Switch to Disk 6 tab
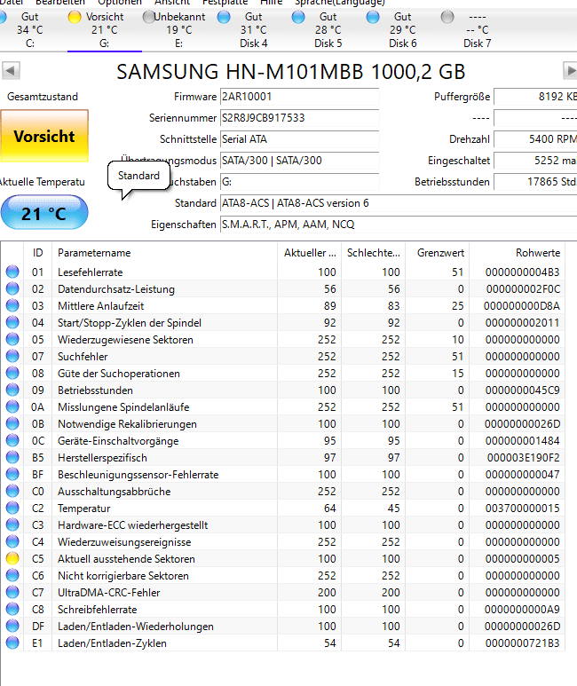Screen dimensions: 577x686 (x=402, y=30)
